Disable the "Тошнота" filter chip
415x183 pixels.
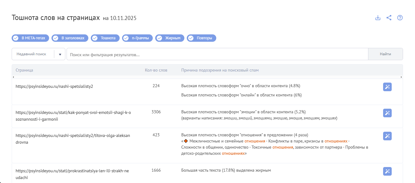[105, 38]
